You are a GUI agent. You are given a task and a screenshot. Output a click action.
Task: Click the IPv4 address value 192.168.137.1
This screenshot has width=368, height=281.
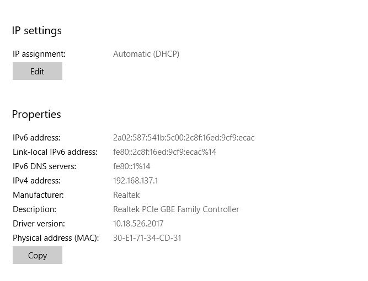[136, 181]
